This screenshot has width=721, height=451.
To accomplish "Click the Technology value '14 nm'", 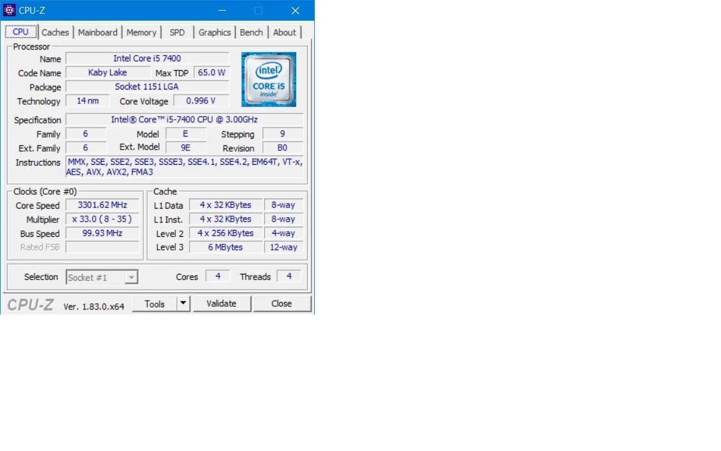I will click(88, 101).
